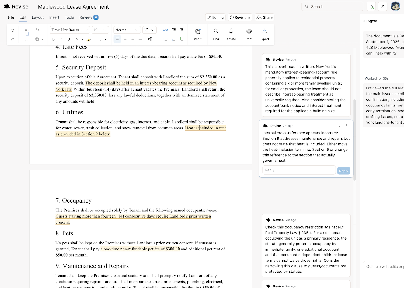This screenshot has width=404, height=288.
Task: Open the Edit menu
Action: (x=23, y=17)
